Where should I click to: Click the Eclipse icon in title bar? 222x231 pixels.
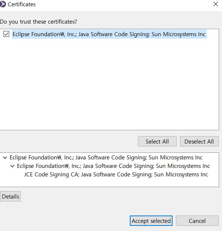point(3,4)
